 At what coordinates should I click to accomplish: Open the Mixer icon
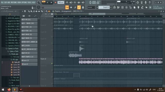(x=126, y=7)
